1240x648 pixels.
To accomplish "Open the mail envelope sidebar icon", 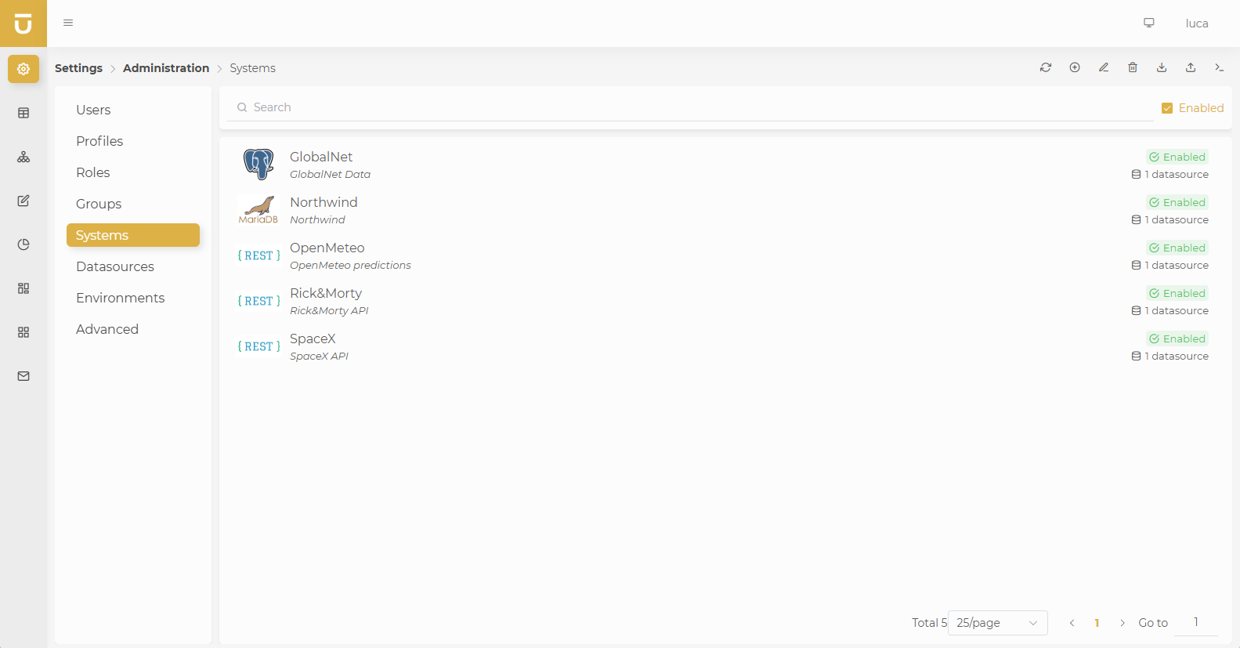I will coord(23,376).
